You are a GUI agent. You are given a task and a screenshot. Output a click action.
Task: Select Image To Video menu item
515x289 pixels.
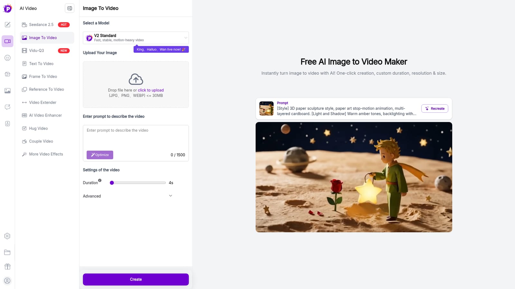click(47, 38)
